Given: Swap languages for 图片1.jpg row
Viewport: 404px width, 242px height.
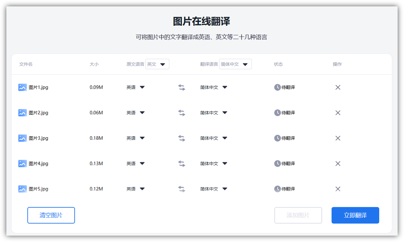Looking at the screenshot, I should click(x=182, y=87).
